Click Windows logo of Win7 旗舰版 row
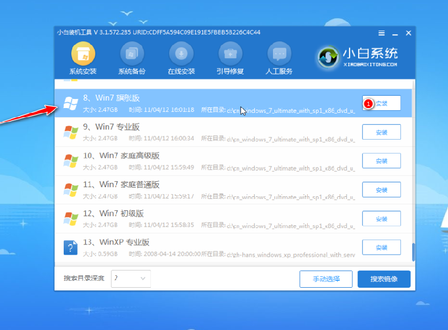Image resolution: width=448 pixels, height=330 pixels. (71, 103)
